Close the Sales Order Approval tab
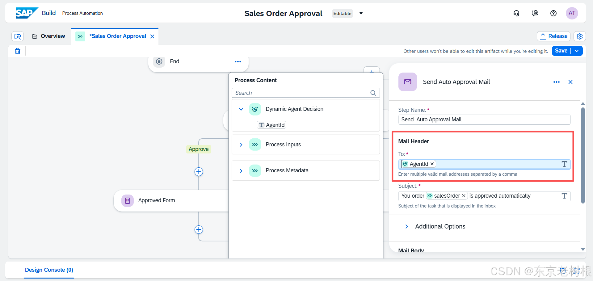This screenshot has height=281, width=593. tap(152, 36)
